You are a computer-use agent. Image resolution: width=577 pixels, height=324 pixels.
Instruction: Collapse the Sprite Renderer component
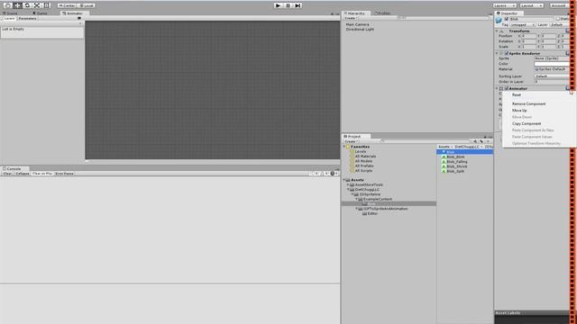[497, 54]
